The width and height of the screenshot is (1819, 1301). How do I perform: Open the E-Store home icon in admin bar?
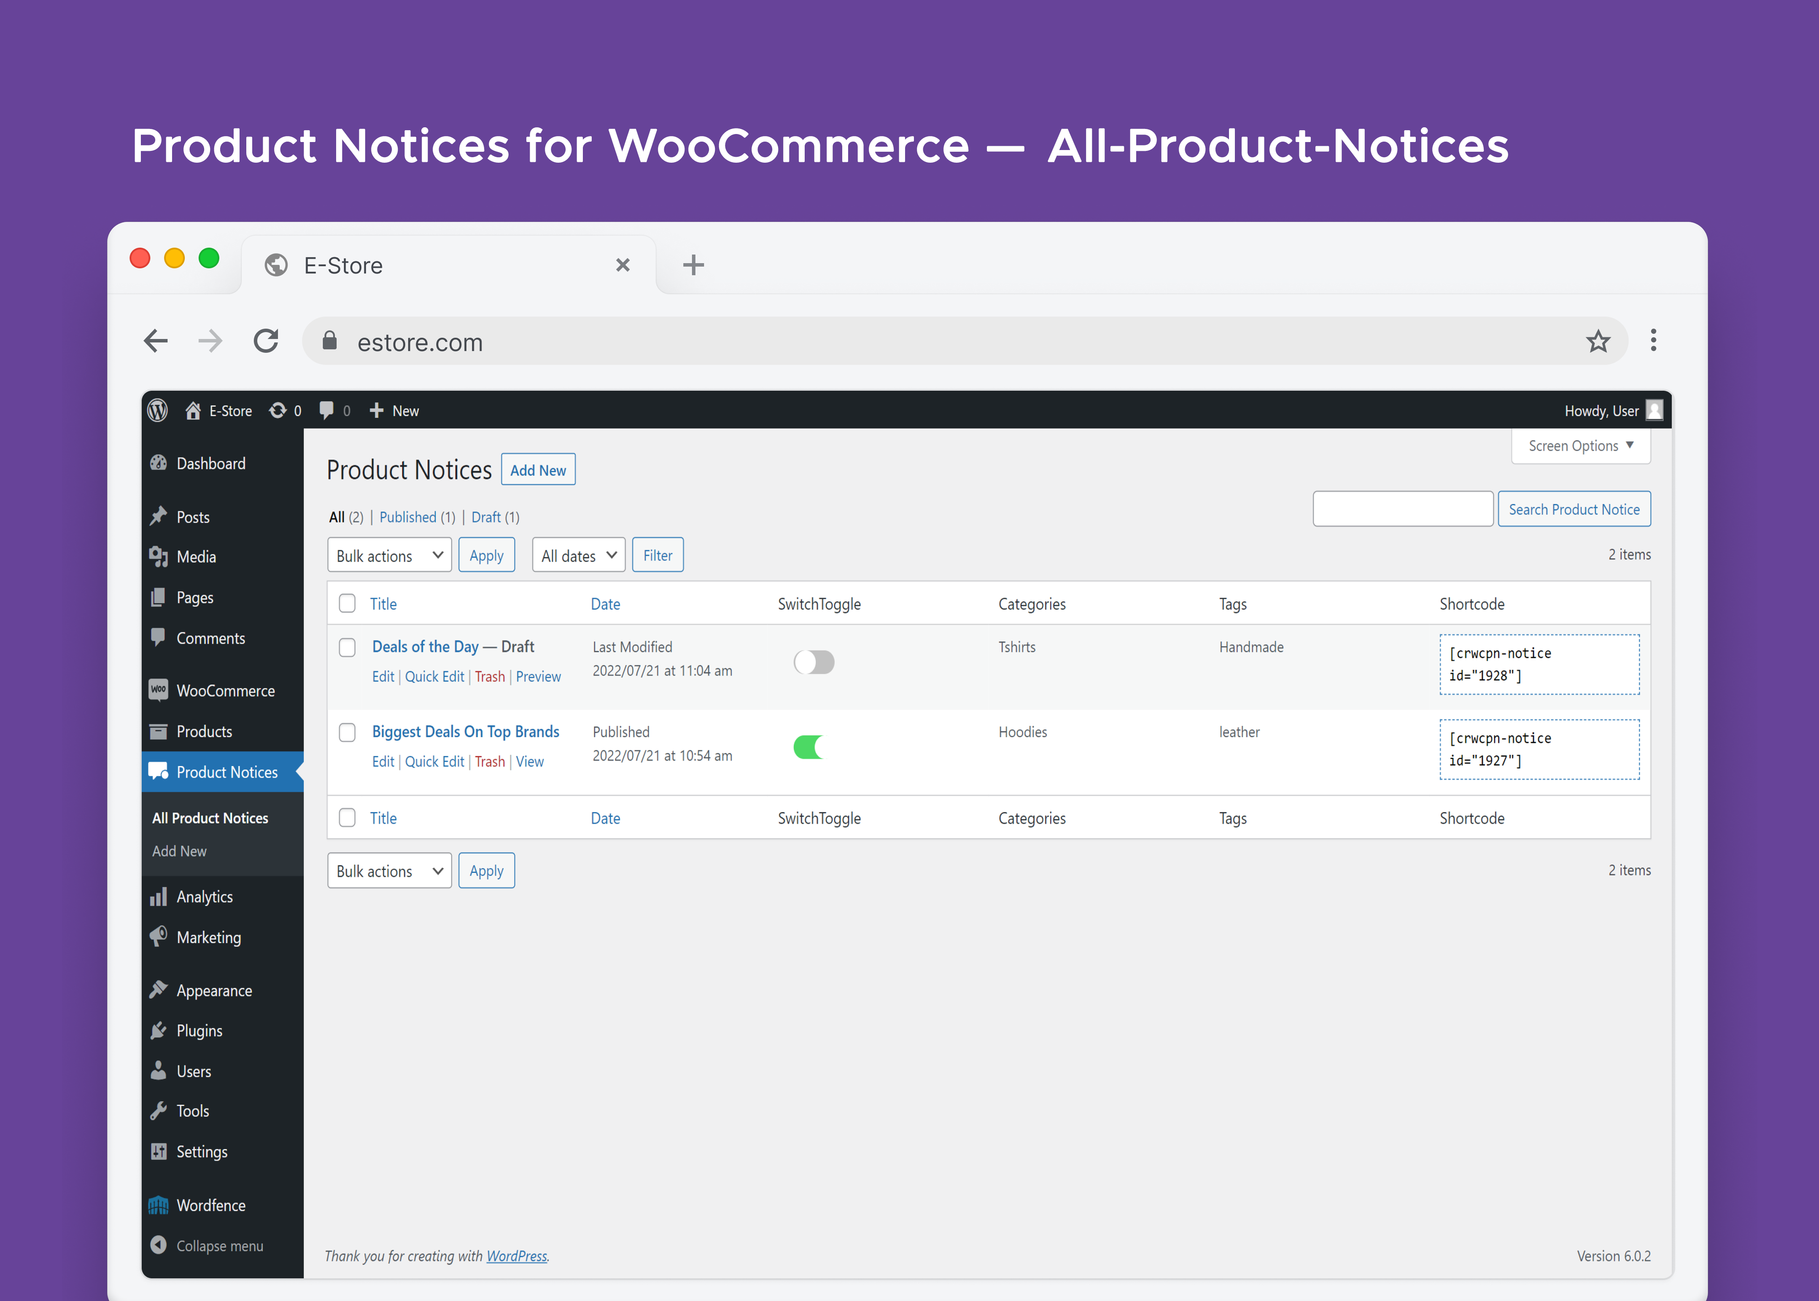(x=192, y=411)
